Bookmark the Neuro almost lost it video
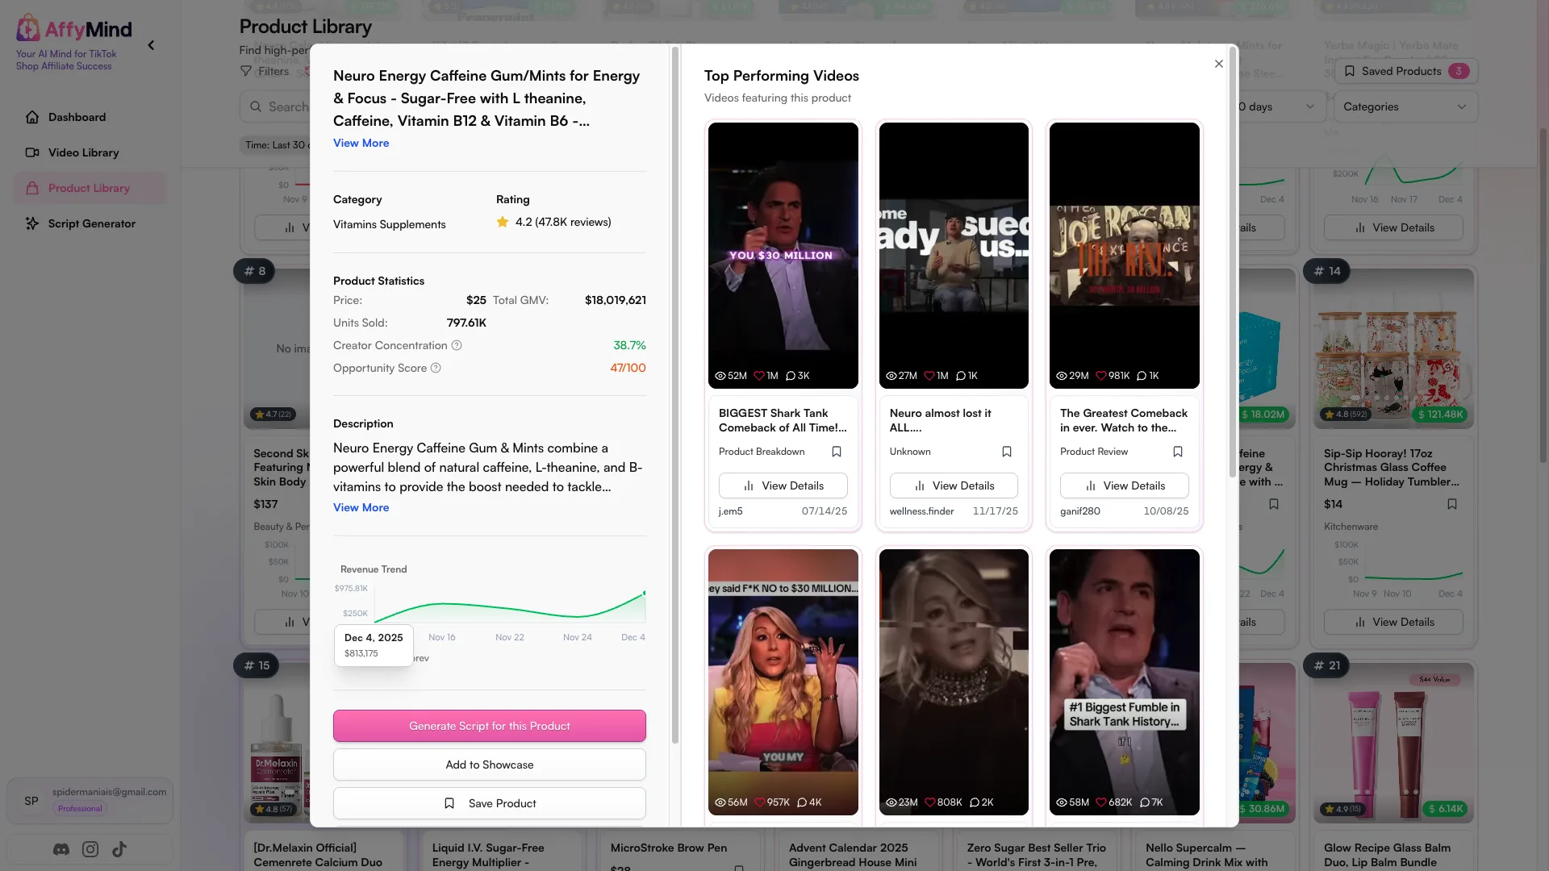This screenshot has height=871, width=1549. [x=1007, y=452]
